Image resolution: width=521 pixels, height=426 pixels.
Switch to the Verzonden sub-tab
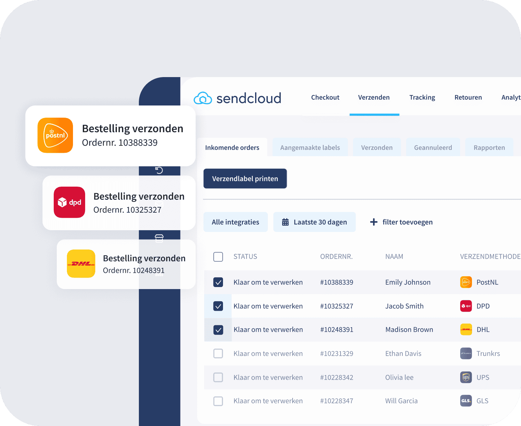377,147
